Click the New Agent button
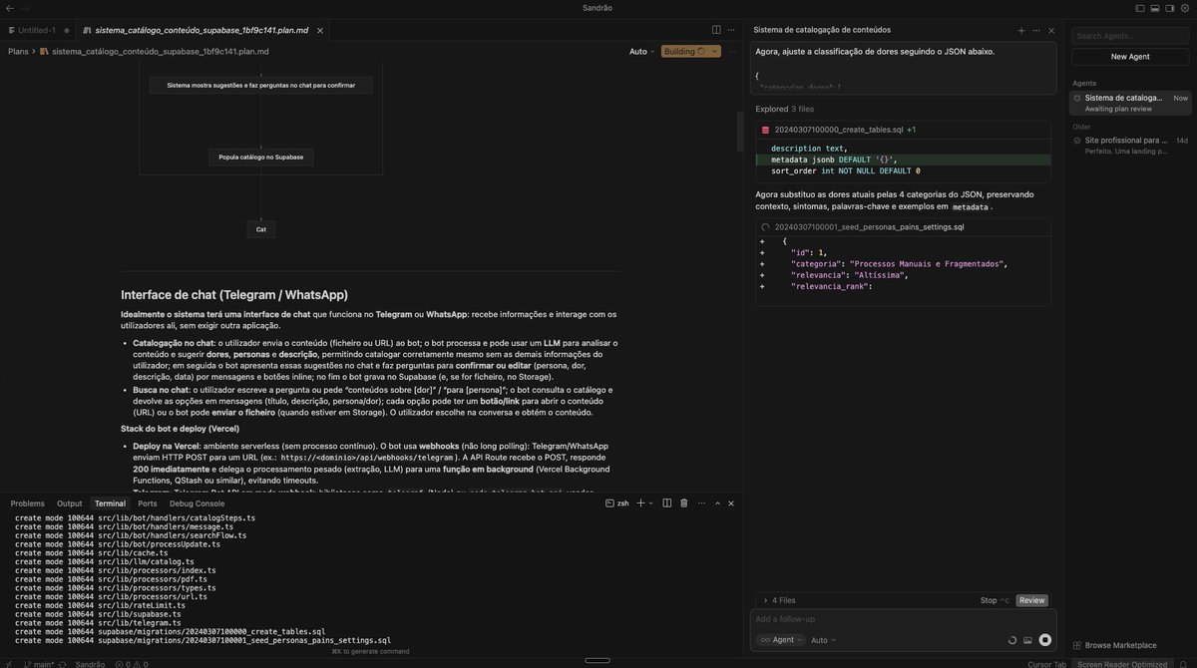 (1130, 57)
